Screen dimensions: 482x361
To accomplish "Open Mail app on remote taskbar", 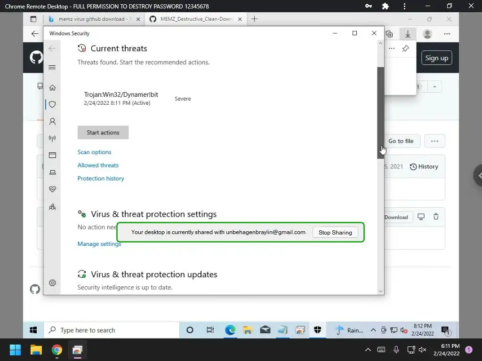I will [265, 330].
